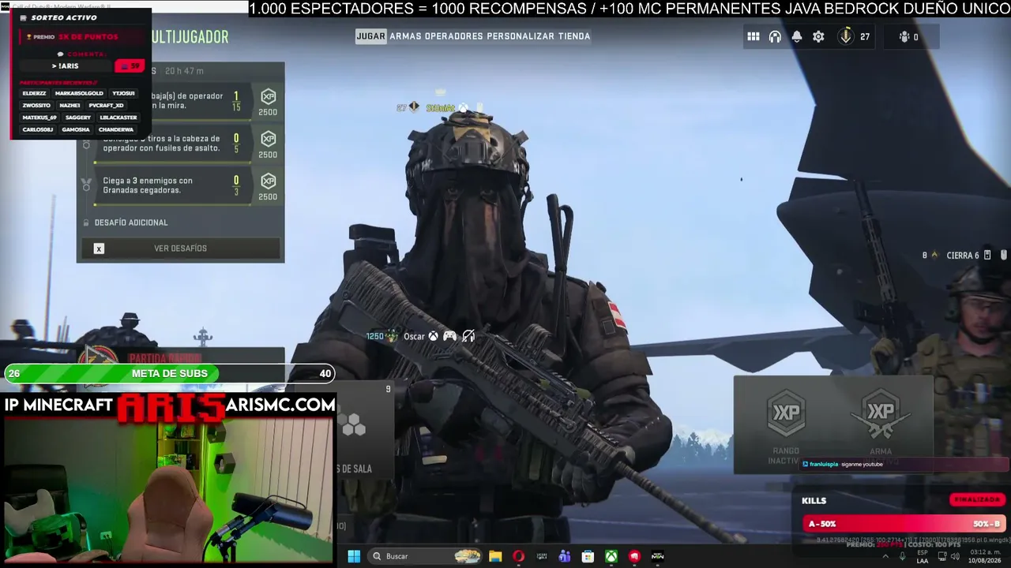Click participant name CHANDERWA
The width and height of the screenshot is (1011, 568).
116,129
